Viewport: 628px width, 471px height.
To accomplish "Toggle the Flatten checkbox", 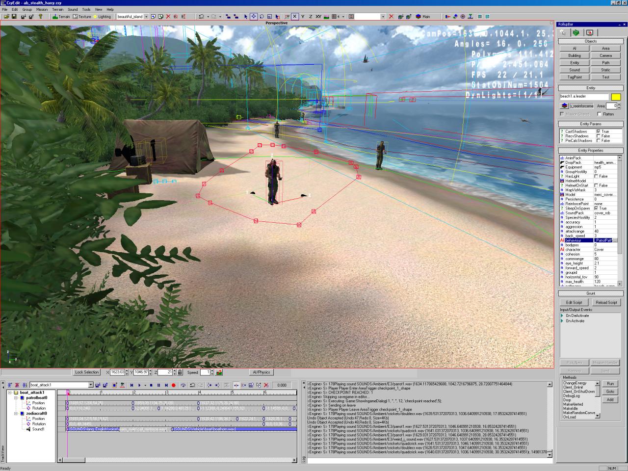I will point(600,114).
